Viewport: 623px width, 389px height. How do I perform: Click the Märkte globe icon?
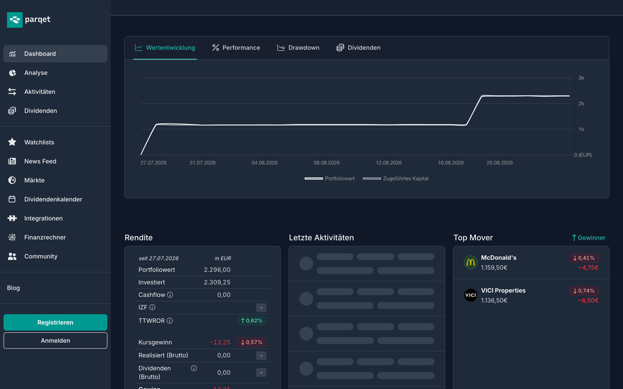click(x=12, y=180)
